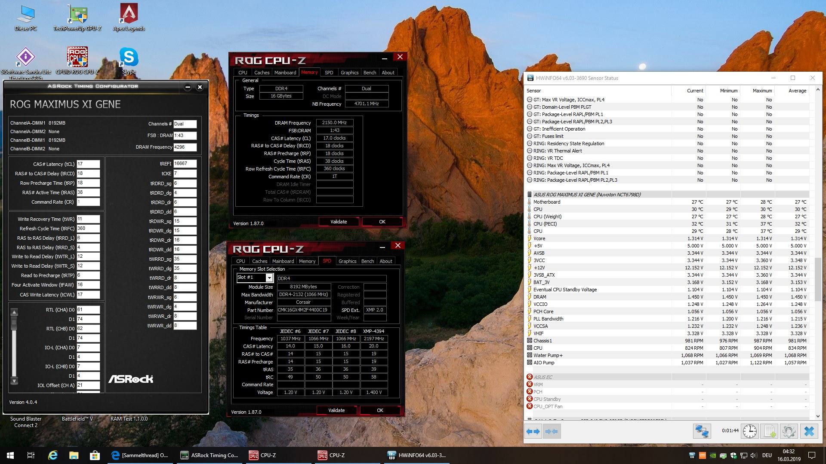Click DRAM Frequency field in ASRock
This screenshot has height=464, width=826.
185,147
